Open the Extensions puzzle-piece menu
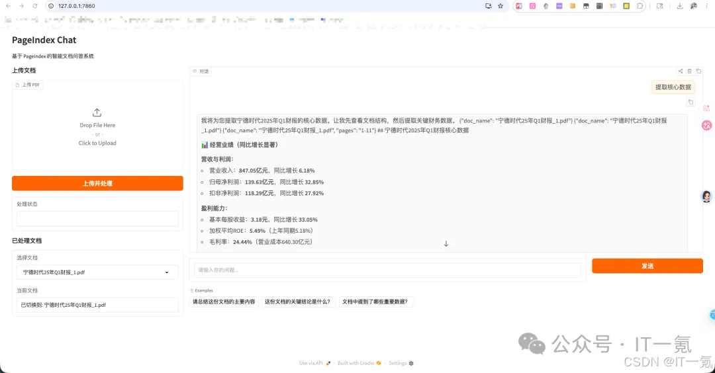 point(640,6)
